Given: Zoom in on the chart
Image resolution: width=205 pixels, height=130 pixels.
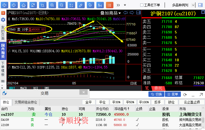Looking at the screenshot, I should tap(52, 5).
